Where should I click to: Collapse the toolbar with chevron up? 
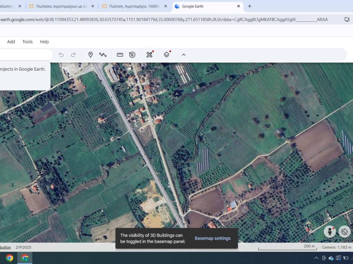tap(183, 55)
